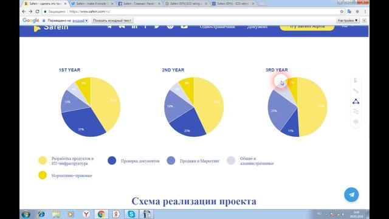The width and height of the screenshot is (389, 219).
Task: Click the fourth icon in the right side navigation
Action: pyautogui.click(x=356, y=112)
